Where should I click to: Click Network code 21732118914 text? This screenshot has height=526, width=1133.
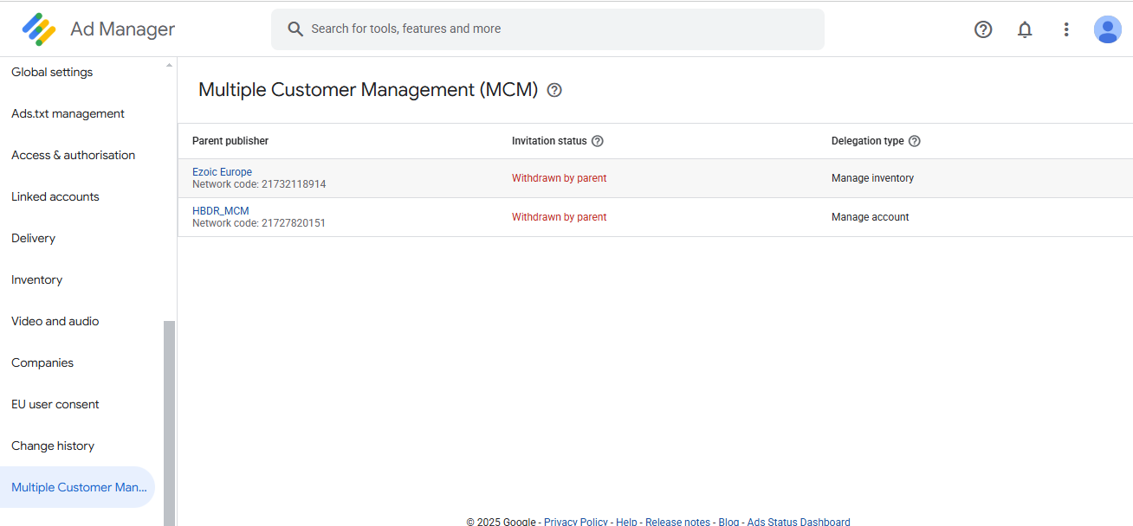[259, 184]
